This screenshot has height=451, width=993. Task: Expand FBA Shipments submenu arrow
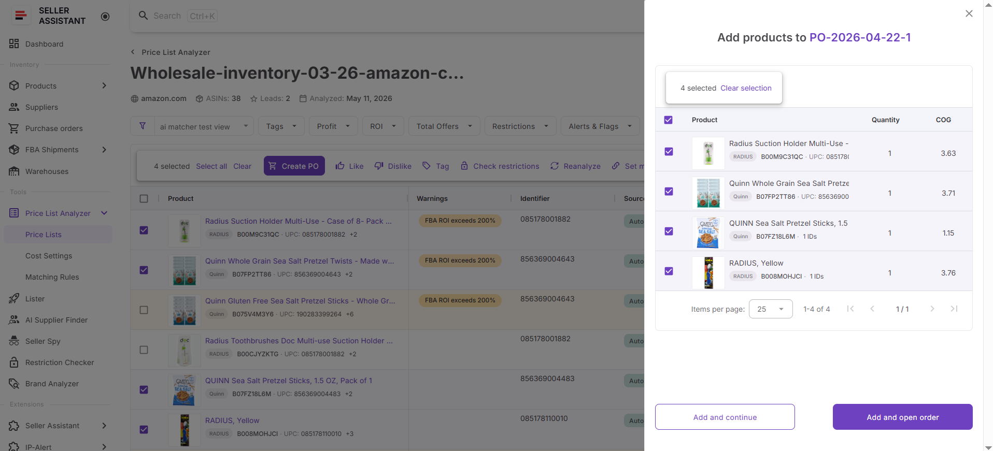[104, 150]
